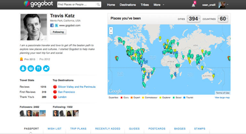246x134 pixels.
Task: Click the Find Places or People search field
Action: click(77, 4)
